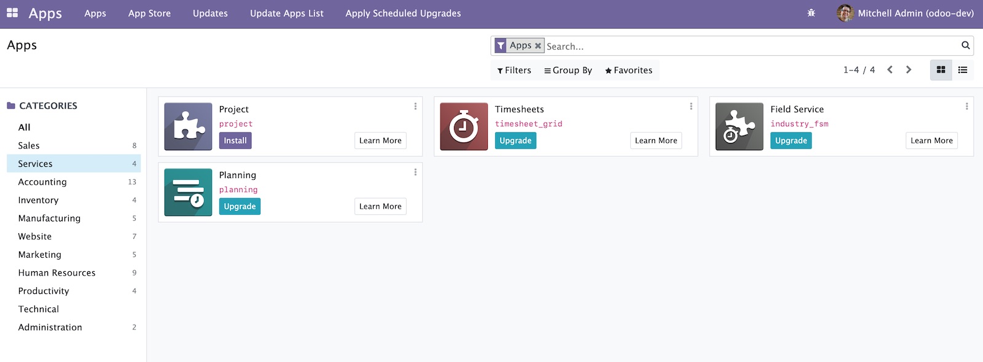This screenshot has height=362, width=983.
Task: Click the Project app puzzle icon
Action: [x=188, y=126]
